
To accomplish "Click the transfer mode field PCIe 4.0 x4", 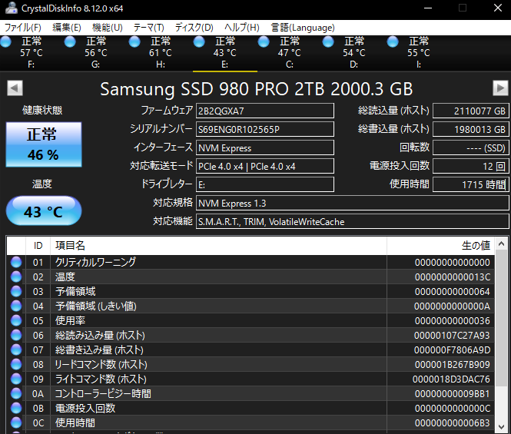I will pyautogui.click(x=265, y=166).
